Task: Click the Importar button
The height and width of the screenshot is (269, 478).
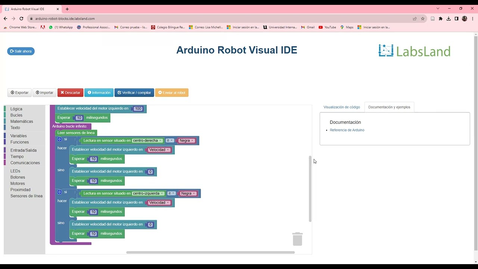Action: [x=44, y=93]
